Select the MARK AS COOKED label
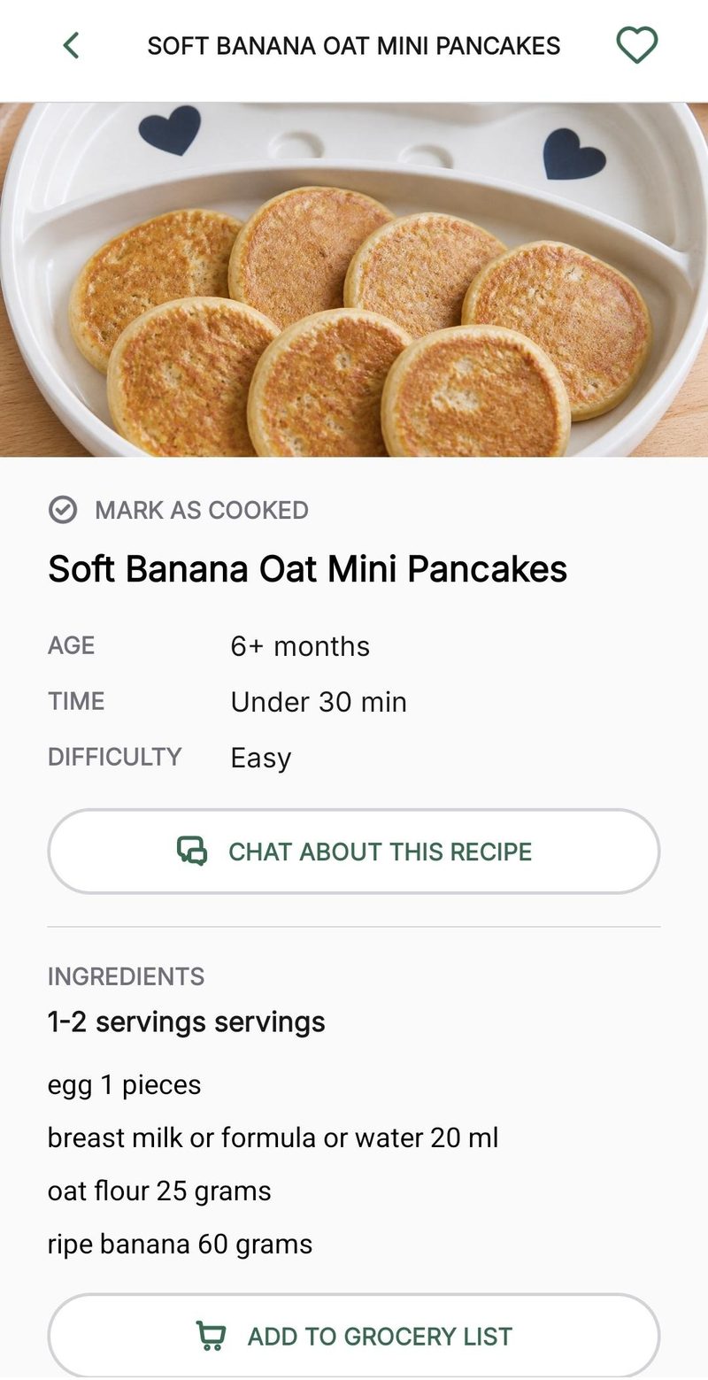The image size is (708, 1380). [202, 510]
